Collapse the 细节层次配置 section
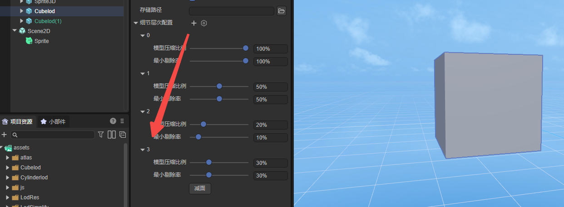 click(136, 23)
